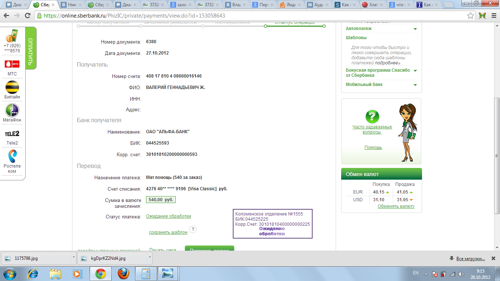Open the Calculator from the taskbar
This screenshot has width=500, height=281.
click(146, 273)
